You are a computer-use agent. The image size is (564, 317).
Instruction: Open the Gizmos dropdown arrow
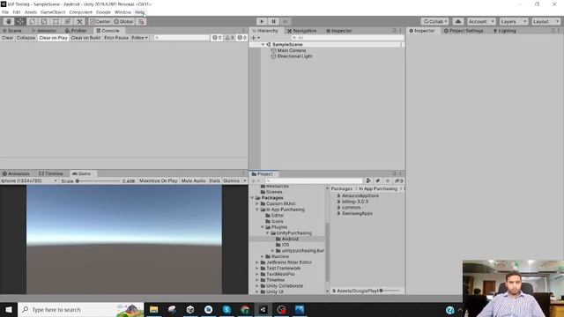245,181
